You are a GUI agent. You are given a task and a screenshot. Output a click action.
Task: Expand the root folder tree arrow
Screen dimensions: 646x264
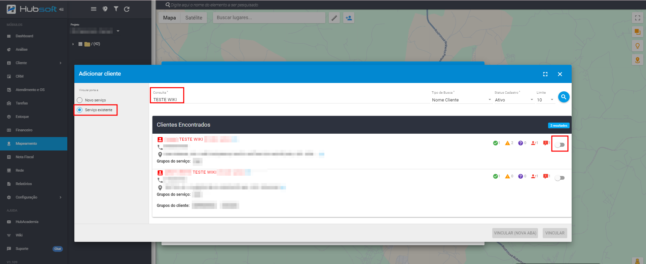[x=73, y=44]
